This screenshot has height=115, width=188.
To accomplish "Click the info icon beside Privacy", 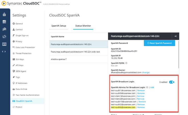I will pos(14,41).
